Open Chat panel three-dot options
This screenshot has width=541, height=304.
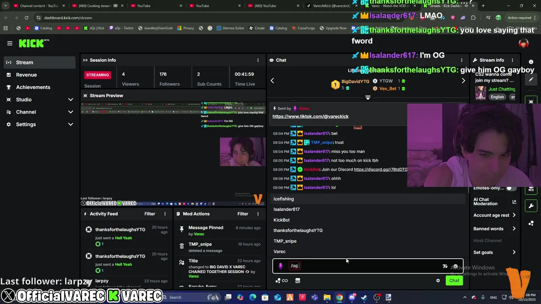click(462, 60)
